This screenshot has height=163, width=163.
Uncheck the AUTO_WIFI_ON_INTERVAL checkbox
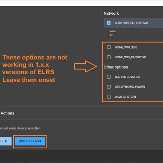click(x=109, y=23)
